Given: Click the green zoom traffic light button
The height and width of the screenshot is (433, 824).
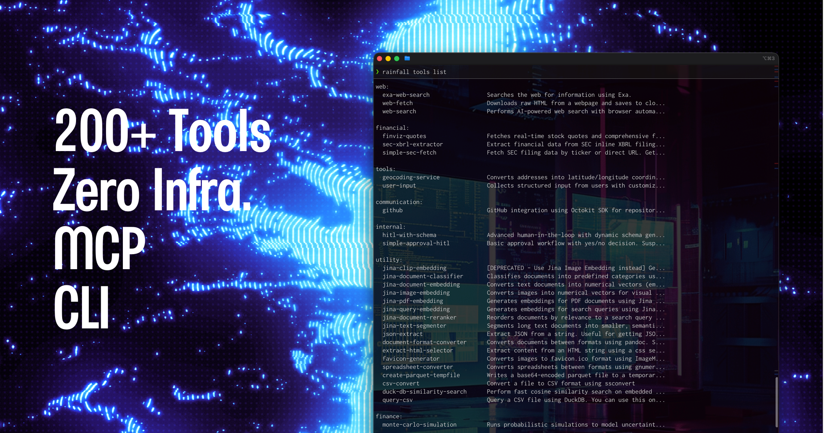Looking at the screenshot, I should (x=397, y=58).
